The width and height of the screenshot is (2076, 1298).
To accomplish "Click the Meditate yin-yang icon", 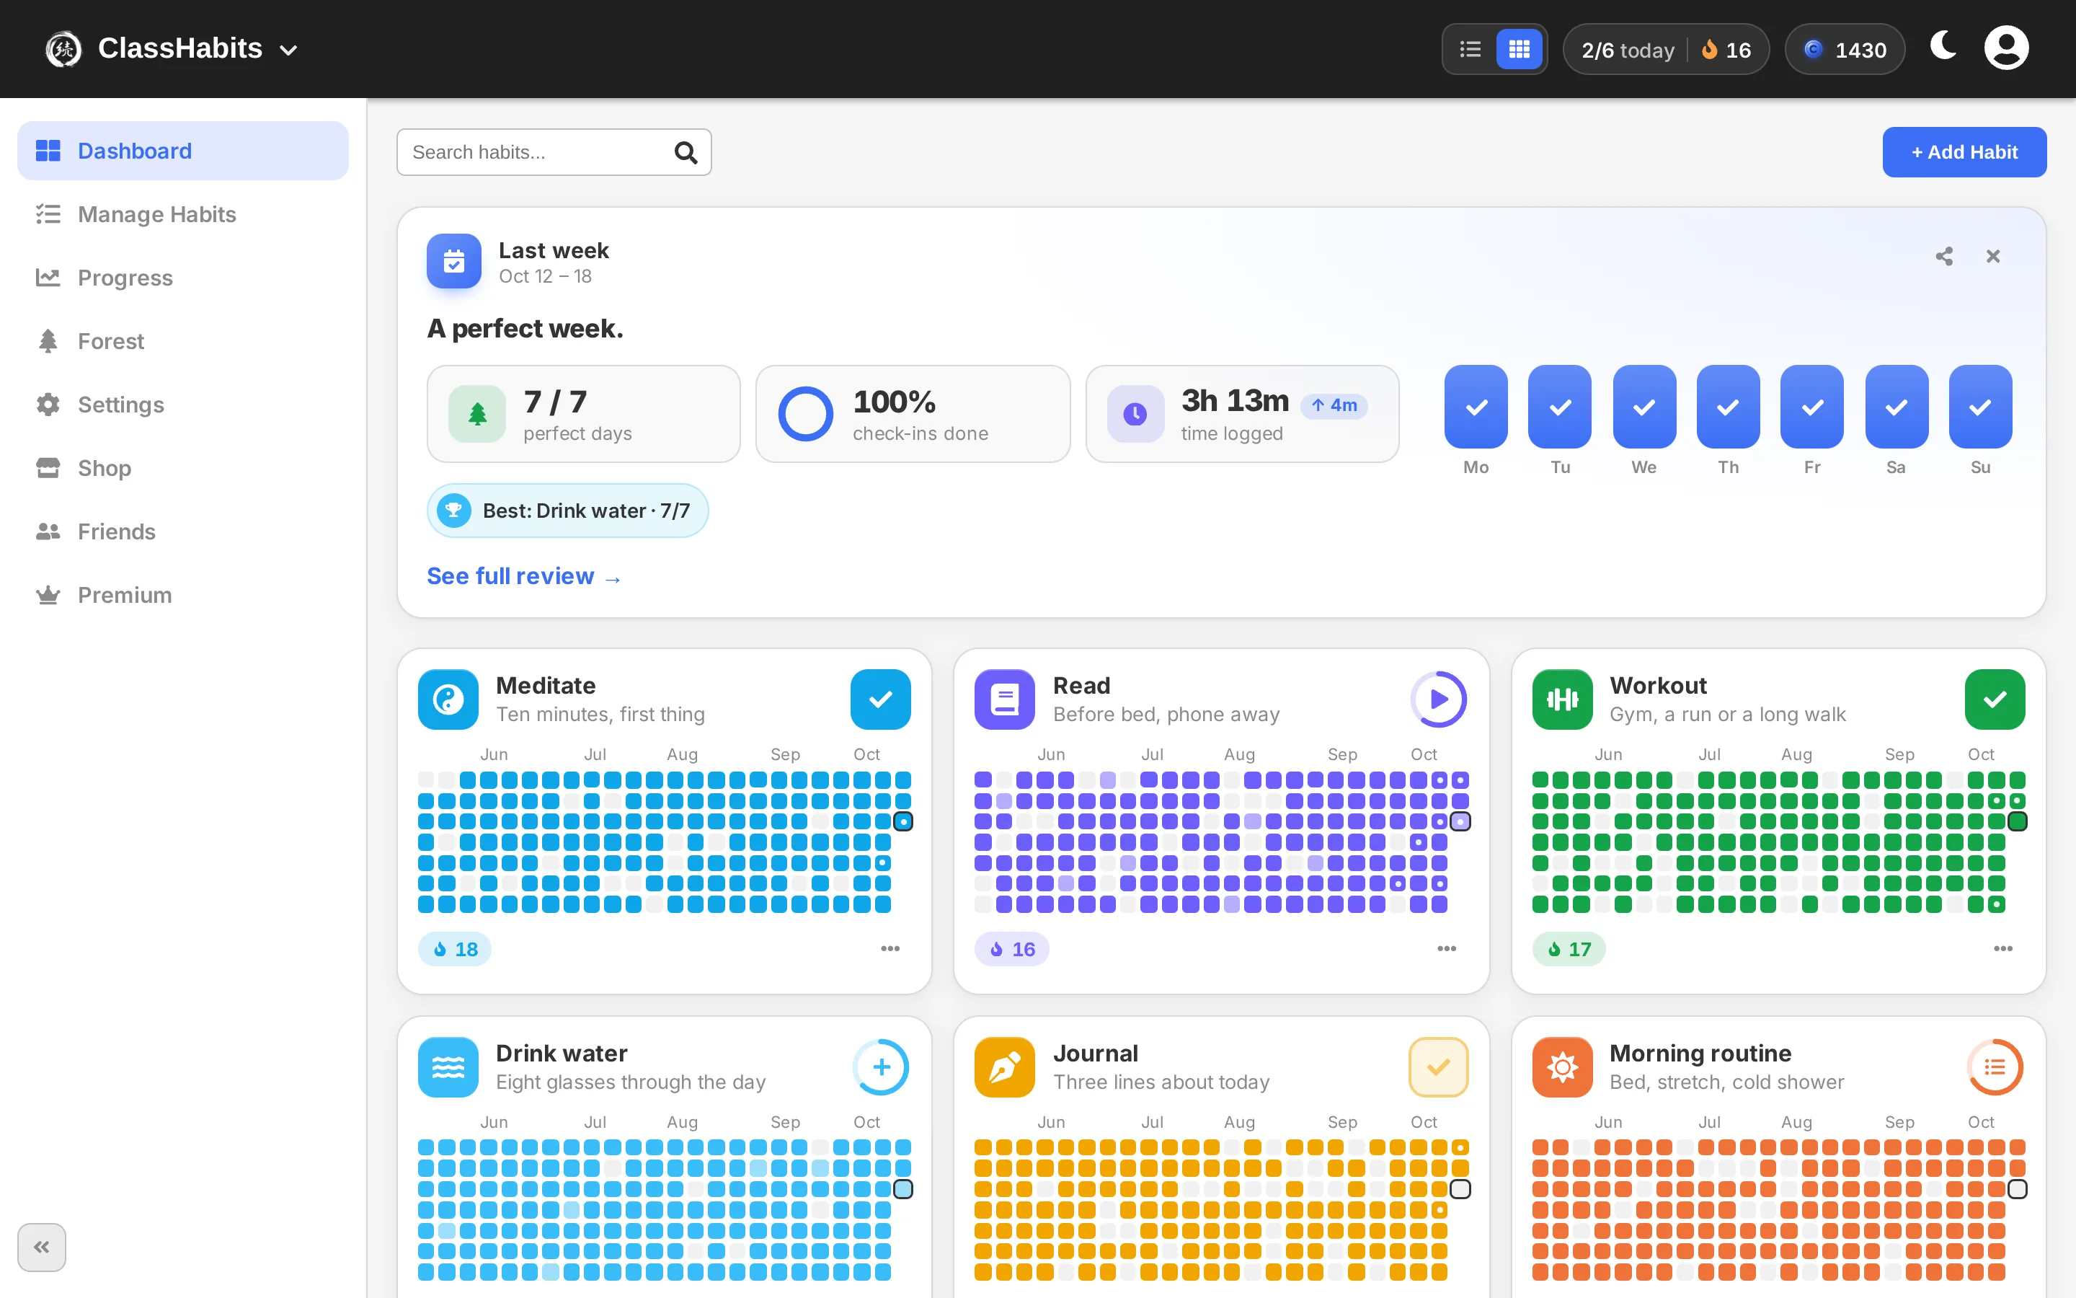I will coord(448,699).
